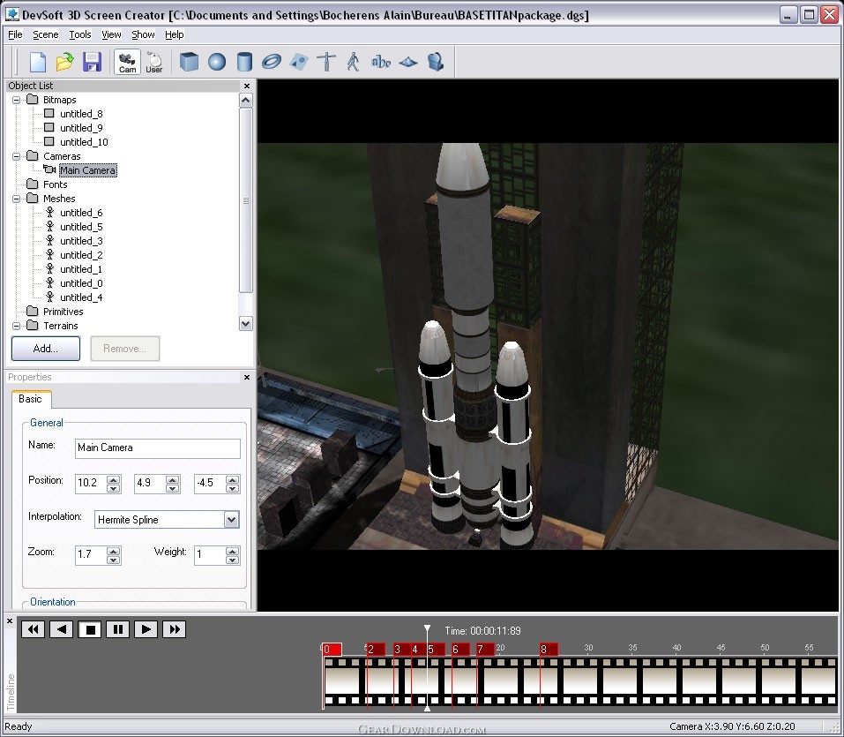844x737 pixels.
Task: Open the Interpolation dropdown
Action: [x=231, y=520]
